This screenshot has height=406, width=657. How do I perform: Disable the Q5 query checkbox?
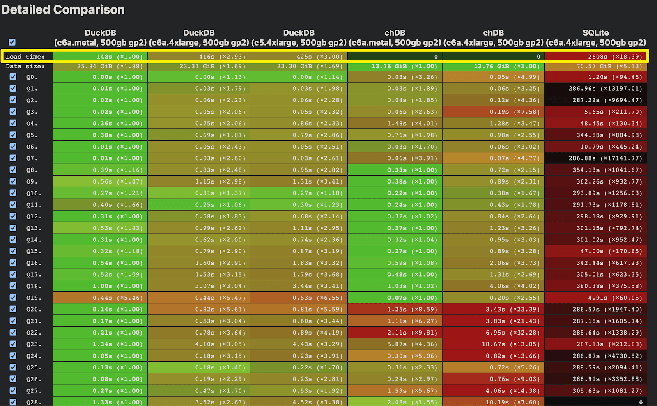[x=13, y=135]
